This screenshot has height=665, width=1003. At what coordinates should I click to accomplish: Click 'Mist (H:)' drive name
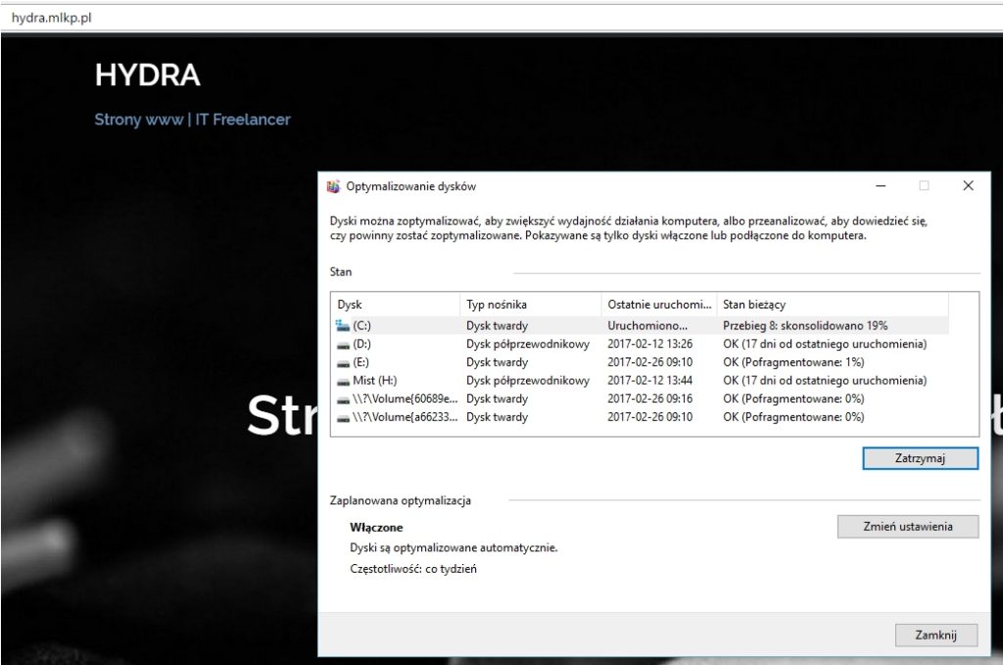click(375, 380)
